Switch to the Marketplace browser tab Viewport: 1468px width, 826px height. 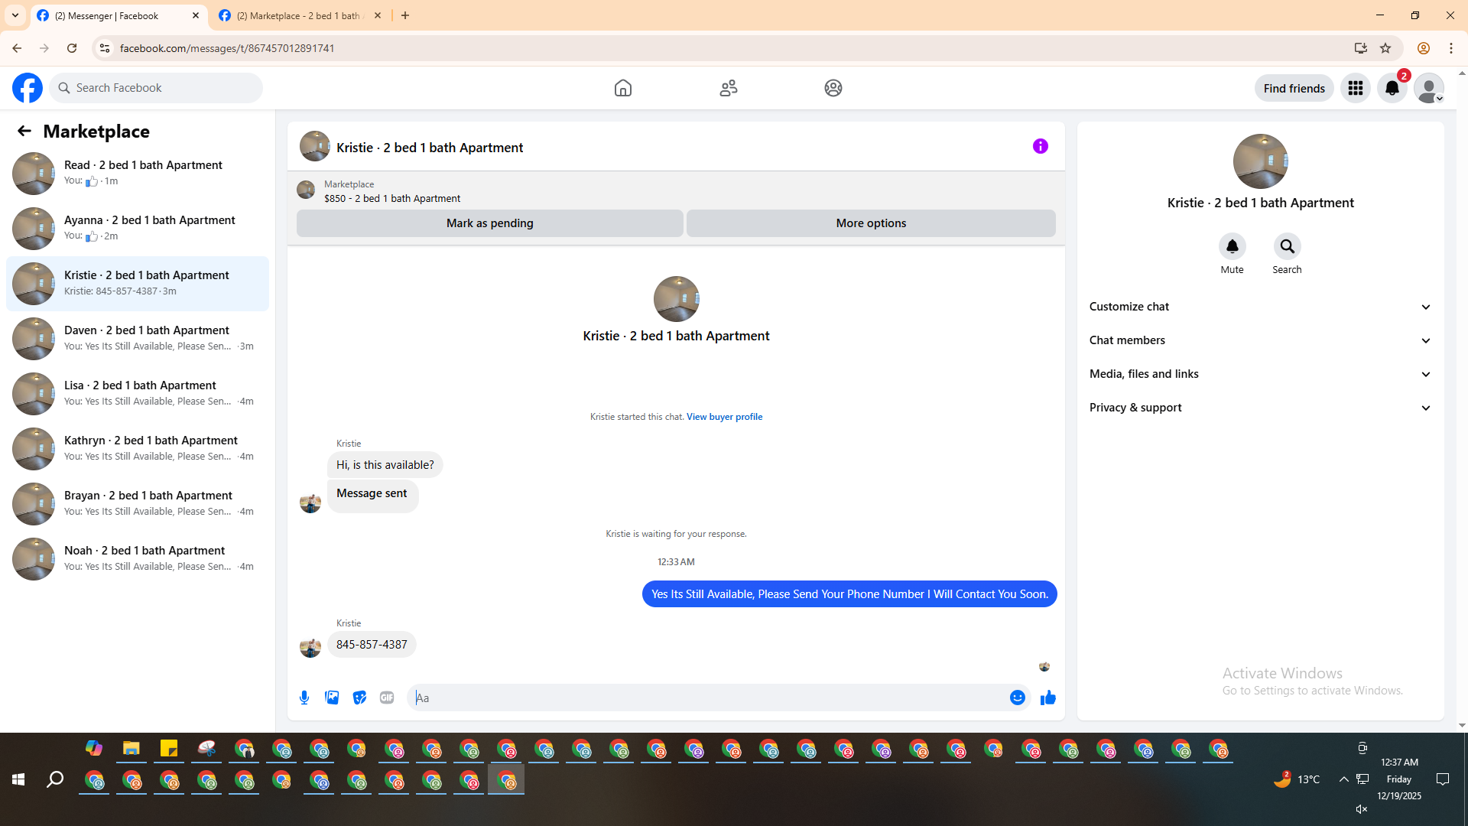click(x=298, y=15)
